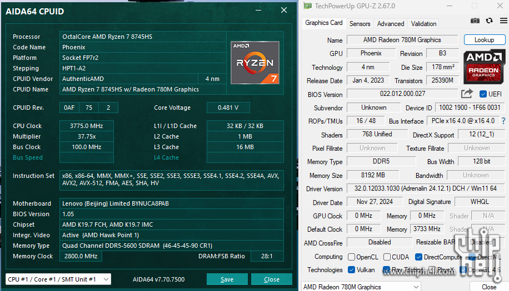Toggle the UEFI checkbox
The height and width of the screenshot is (291, 509).
[x=483, y=94]
